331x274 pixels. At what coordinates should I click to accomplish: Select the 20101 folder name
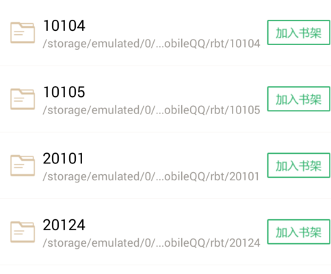click(64, 159)
